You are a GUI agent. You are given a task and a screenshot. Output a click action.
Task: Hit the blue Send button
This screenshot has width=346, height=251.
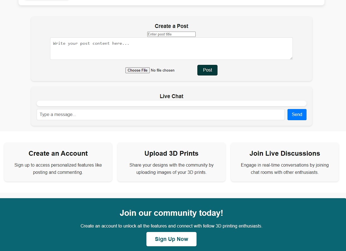[x=297, y=115]
